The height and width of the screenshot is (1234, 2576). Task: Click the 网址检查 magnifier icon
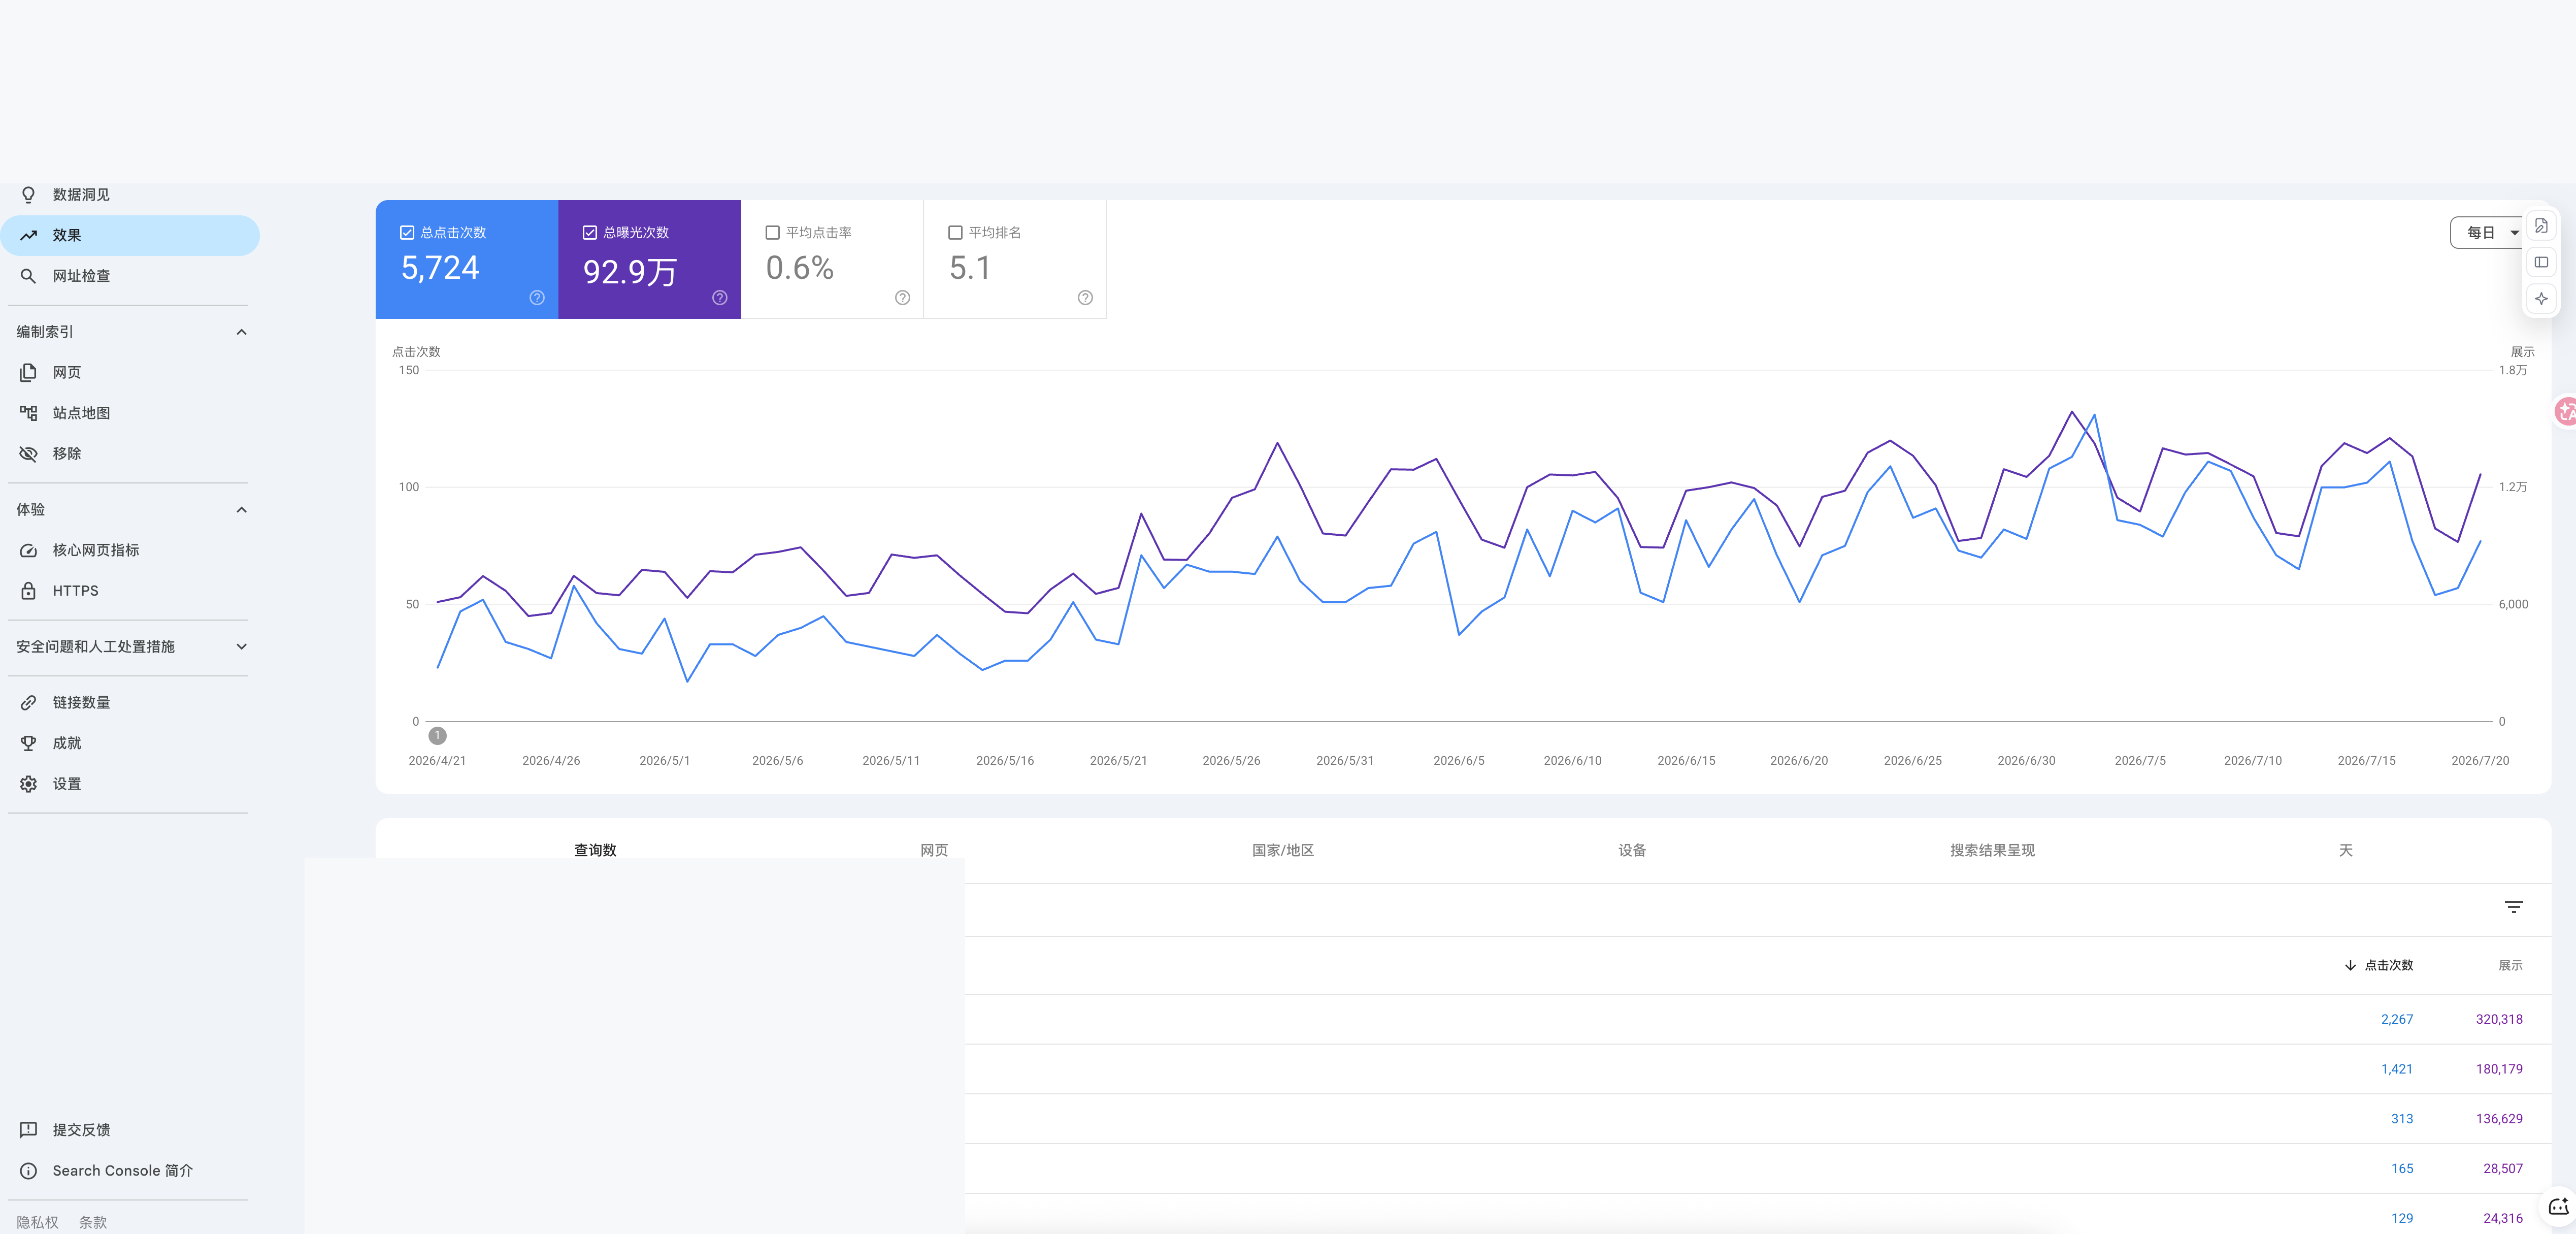[x=28, y=276]
